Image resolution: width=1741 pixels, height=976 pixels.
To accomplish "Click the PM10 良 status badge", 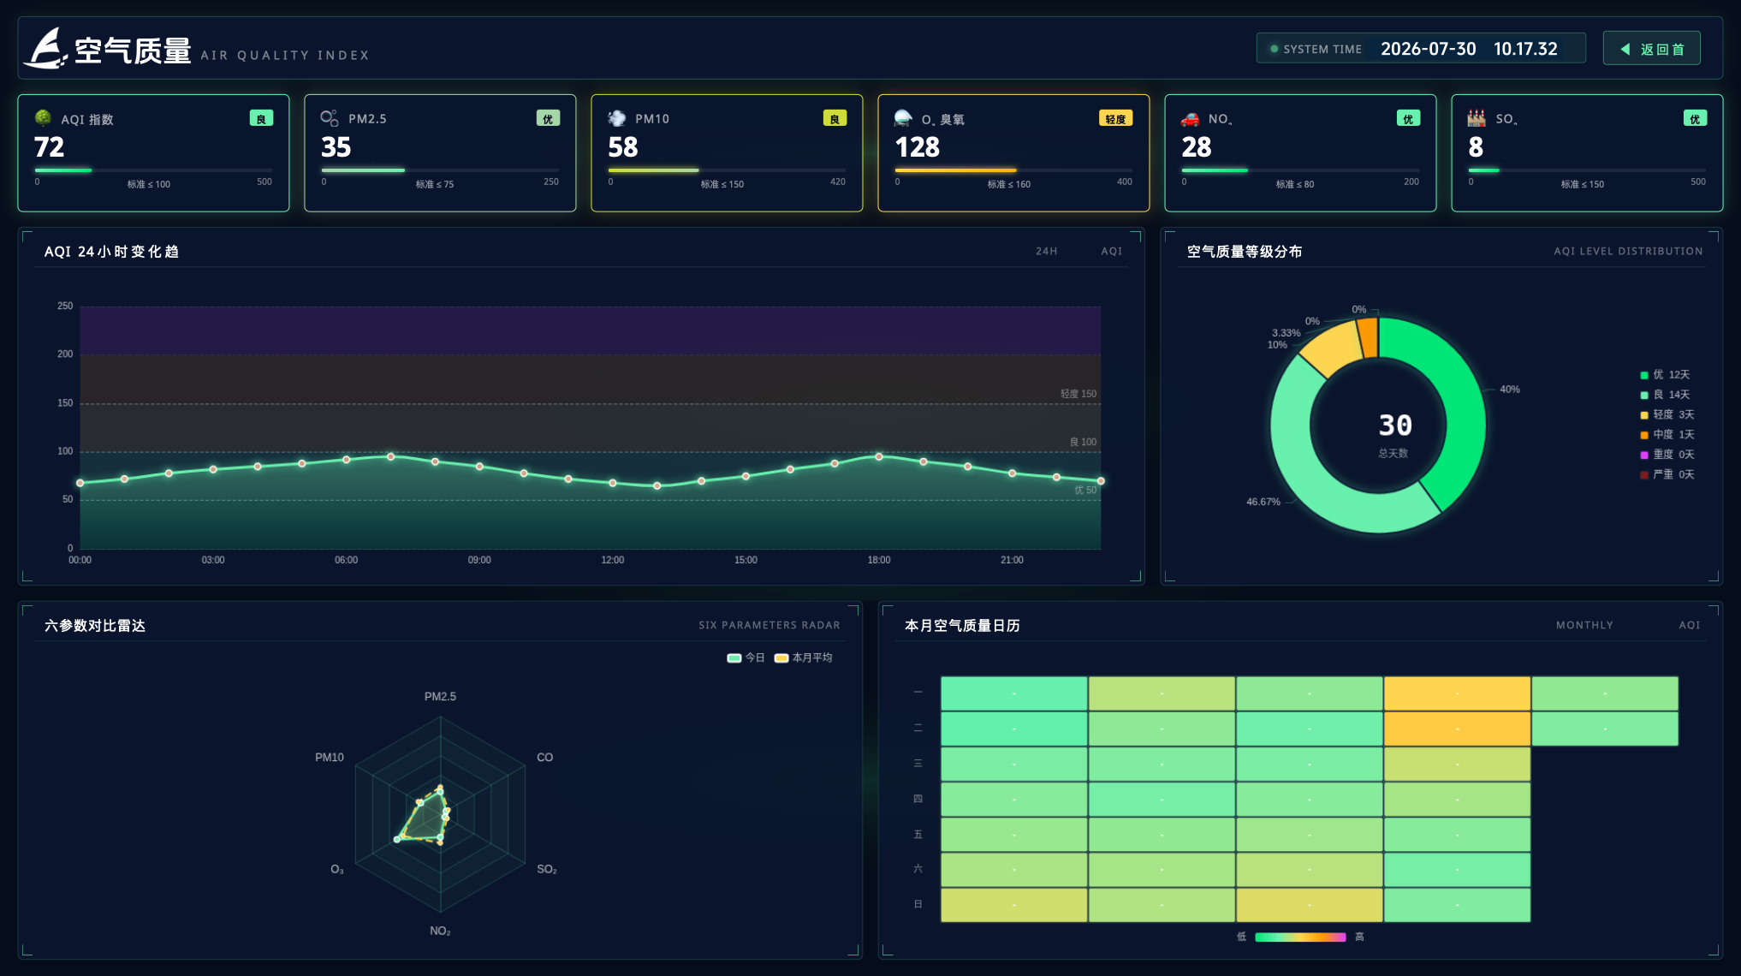I will [835, 118].
